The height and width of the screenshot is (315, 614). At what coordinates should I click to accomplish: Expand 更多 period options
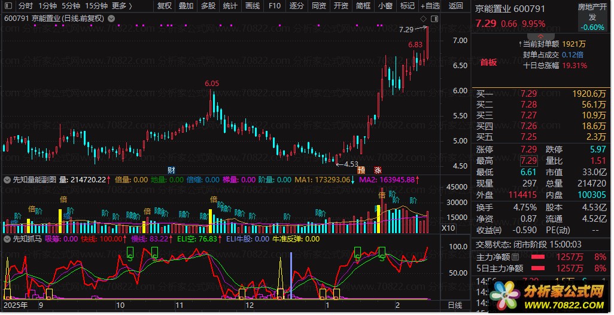121,6
